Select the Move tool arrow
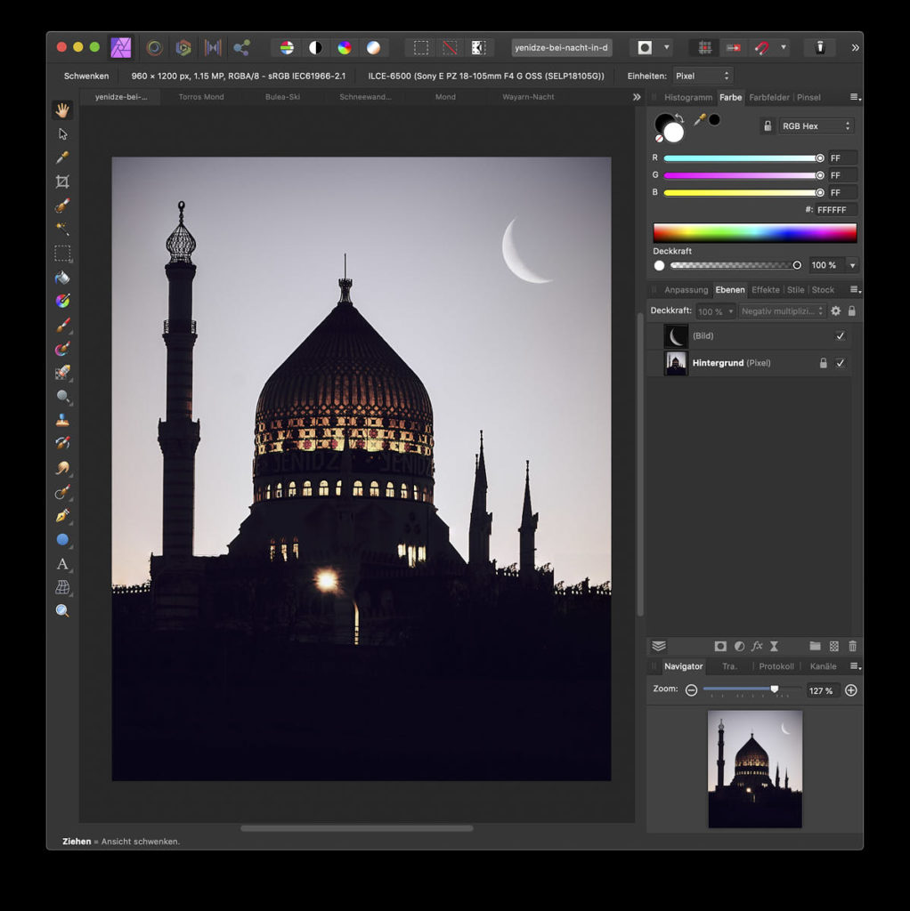This screenshot has height=911, width=910. point(63,134)
